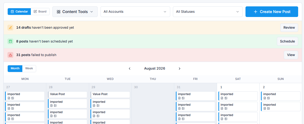
Task: Click document icon on second Tuesday 28 imported post
Action: point(51,116)
